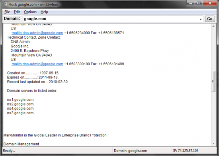
Task: Click the ns1.google.com entry
Action: (x=20, y=99)
